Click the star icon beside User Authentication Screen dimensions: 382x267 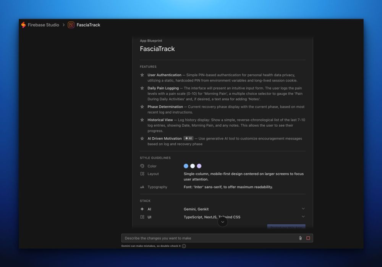tap(142, 75)
